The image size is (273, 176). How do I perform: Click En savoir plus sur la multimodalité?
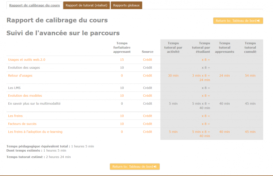pos(34,104)
